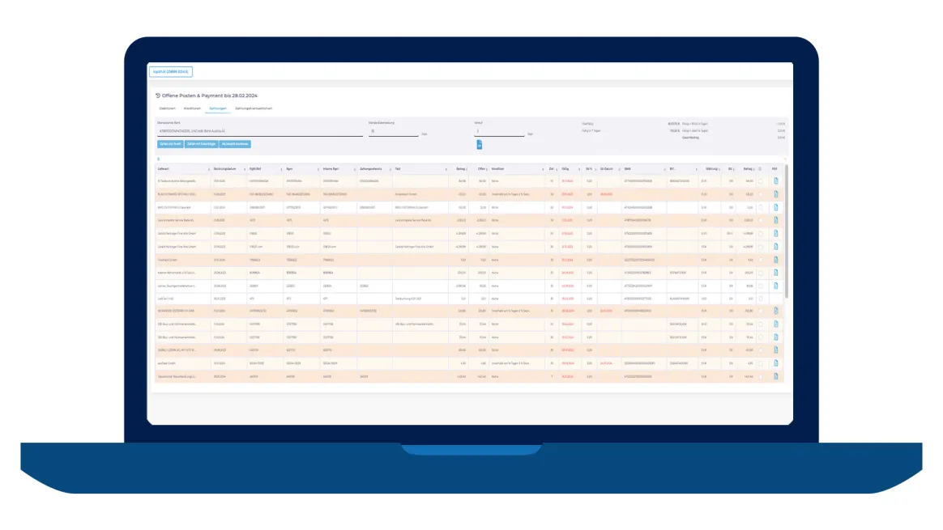
Task: Select checkbox for A1 Telekom Austria row
Action: click(760, 181)
